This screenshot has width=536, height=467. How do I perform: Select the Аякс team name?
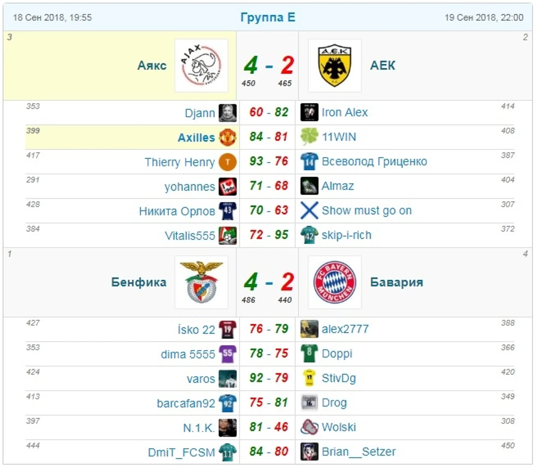point(152,65)
